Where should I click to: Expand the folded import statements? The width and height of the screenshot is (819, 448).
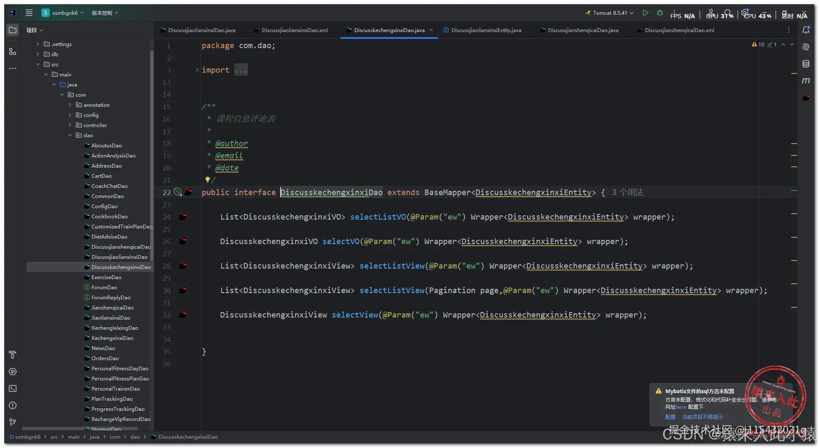197,70
